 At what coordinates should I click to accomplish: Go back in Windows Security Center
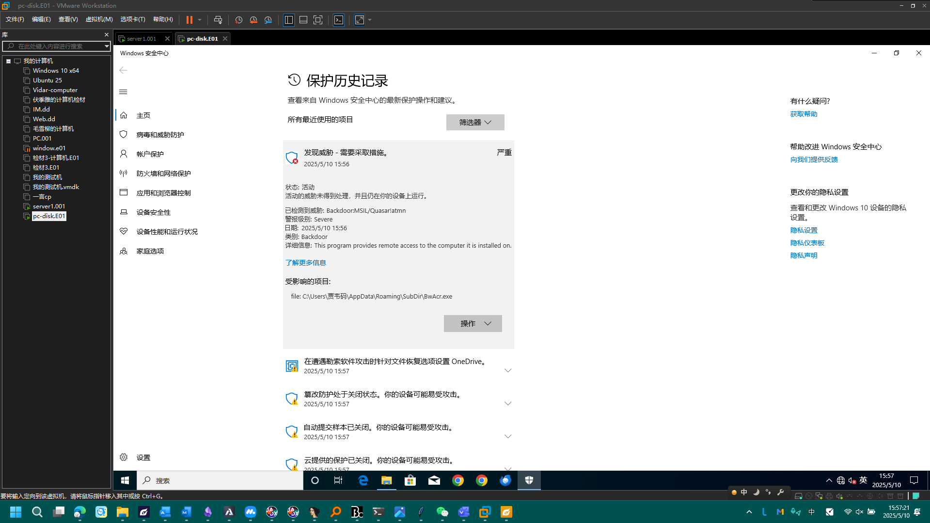[x=123, y=70]
